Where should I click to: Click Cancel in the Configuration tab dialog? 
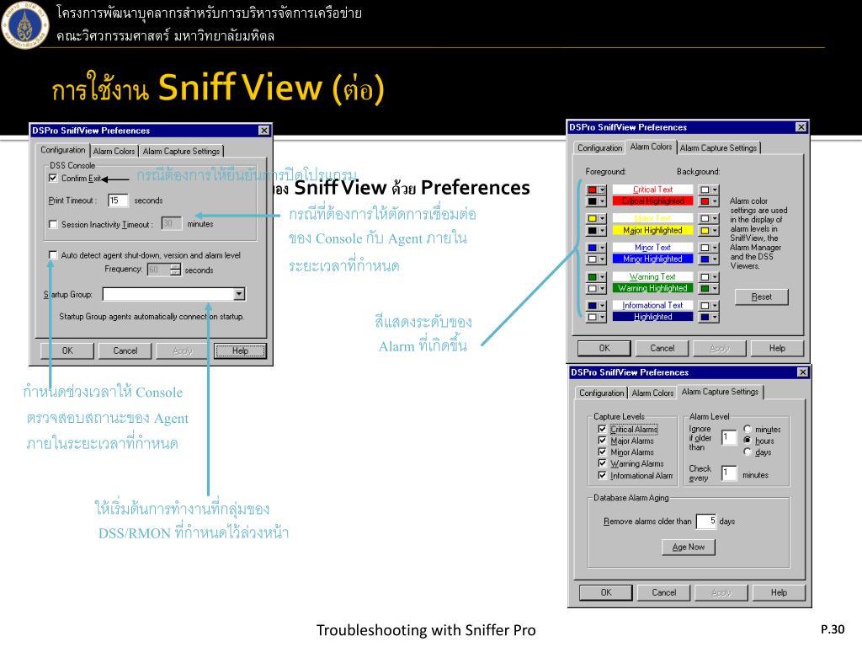tap(125, 350)
